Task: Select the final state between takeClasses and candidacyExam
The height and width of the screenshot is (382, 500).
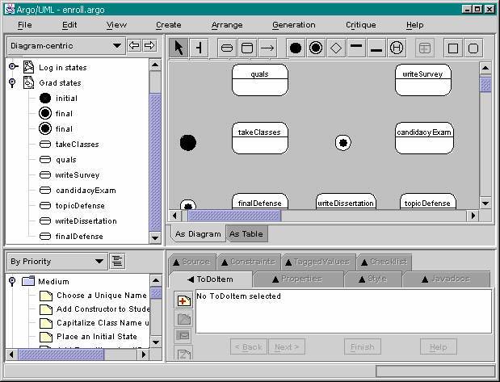Action: coord(343,142)
